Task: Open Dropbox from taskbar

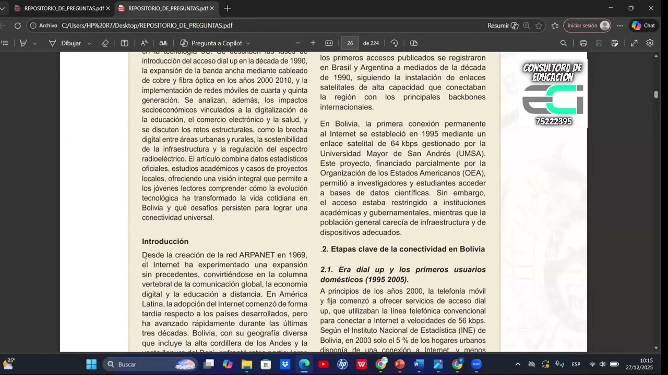Action: [285, 364]
